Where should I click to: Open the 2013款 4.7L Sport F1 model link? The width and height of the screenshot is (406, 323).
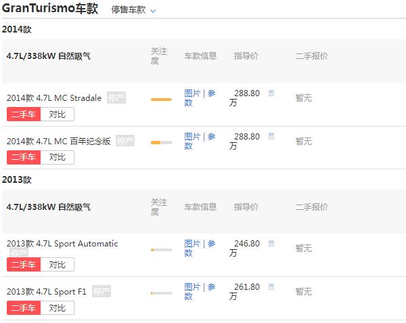click(x=46, y=292)
